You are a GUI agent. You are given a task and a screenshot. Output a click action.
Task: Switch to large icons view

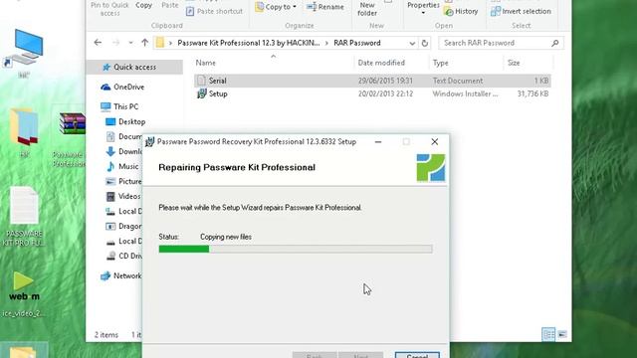562,334
